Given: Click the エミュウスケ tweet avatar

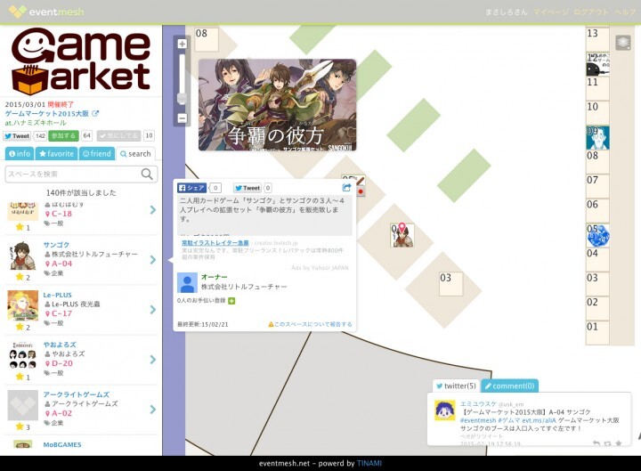Looking at the screenshot, I should point(445,410).
